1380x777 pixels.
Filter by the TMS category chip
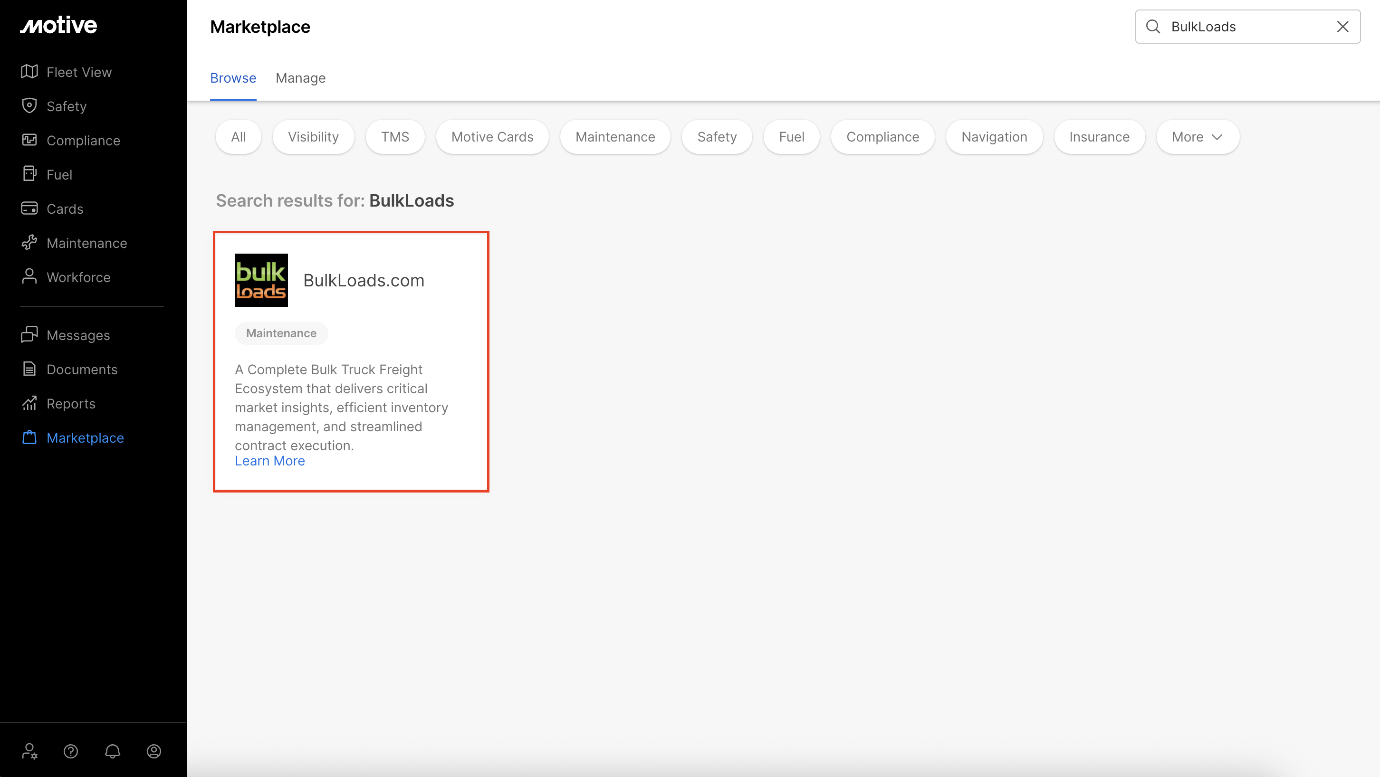pos(395,137)
